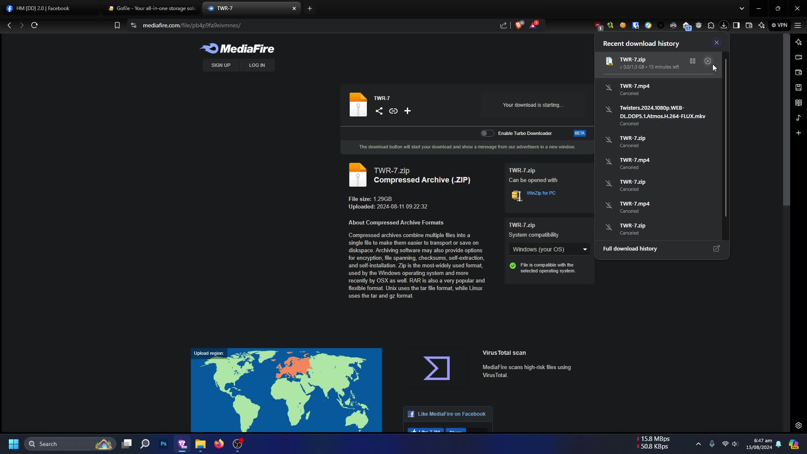Open Leo AI sparkle icon in toolbar
Viewport: 807px width, 454px height.
coord(762,25)
